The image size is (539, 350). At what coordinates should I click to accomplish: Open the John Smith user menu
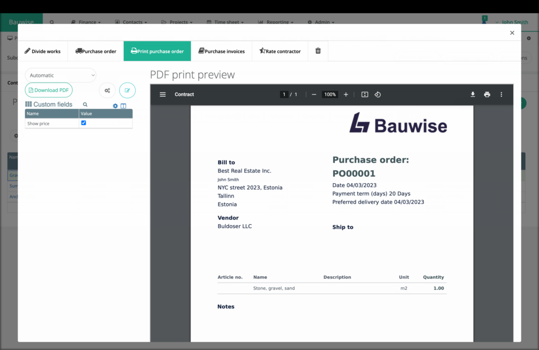(x=512, y=22)
